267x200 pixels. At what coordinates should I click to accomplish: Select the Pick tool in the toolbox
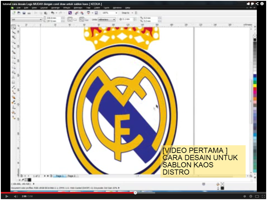pyautogui.click(x=14, y=27)
